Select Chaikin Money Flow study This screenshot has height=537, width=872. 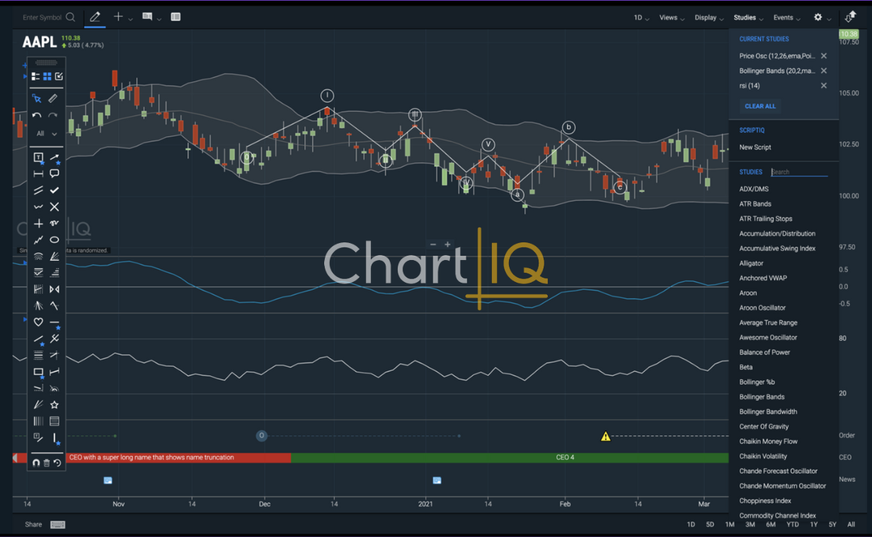[x=768, y=442]
